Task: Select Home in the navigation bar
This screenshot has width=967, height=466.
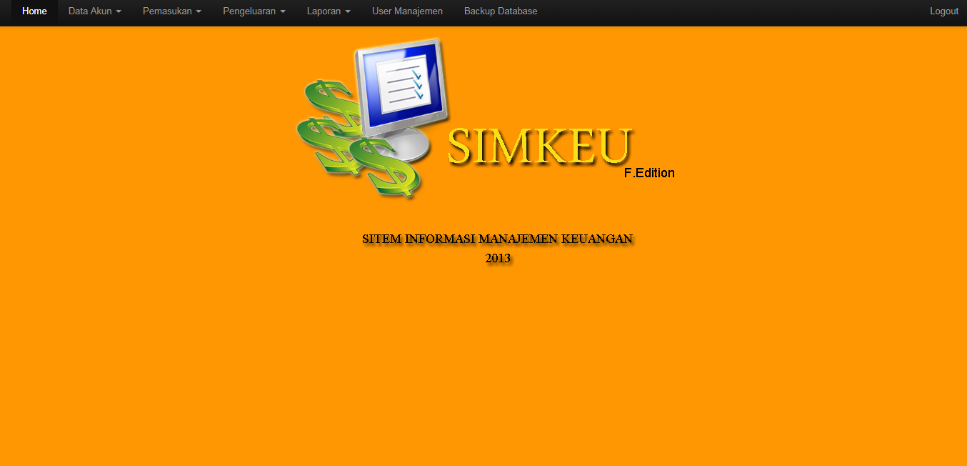Action: [x=34, y=11]
